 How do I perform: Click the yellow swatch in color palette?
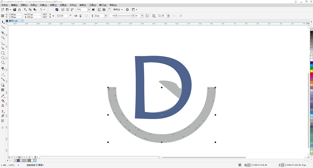coord(311,71)
